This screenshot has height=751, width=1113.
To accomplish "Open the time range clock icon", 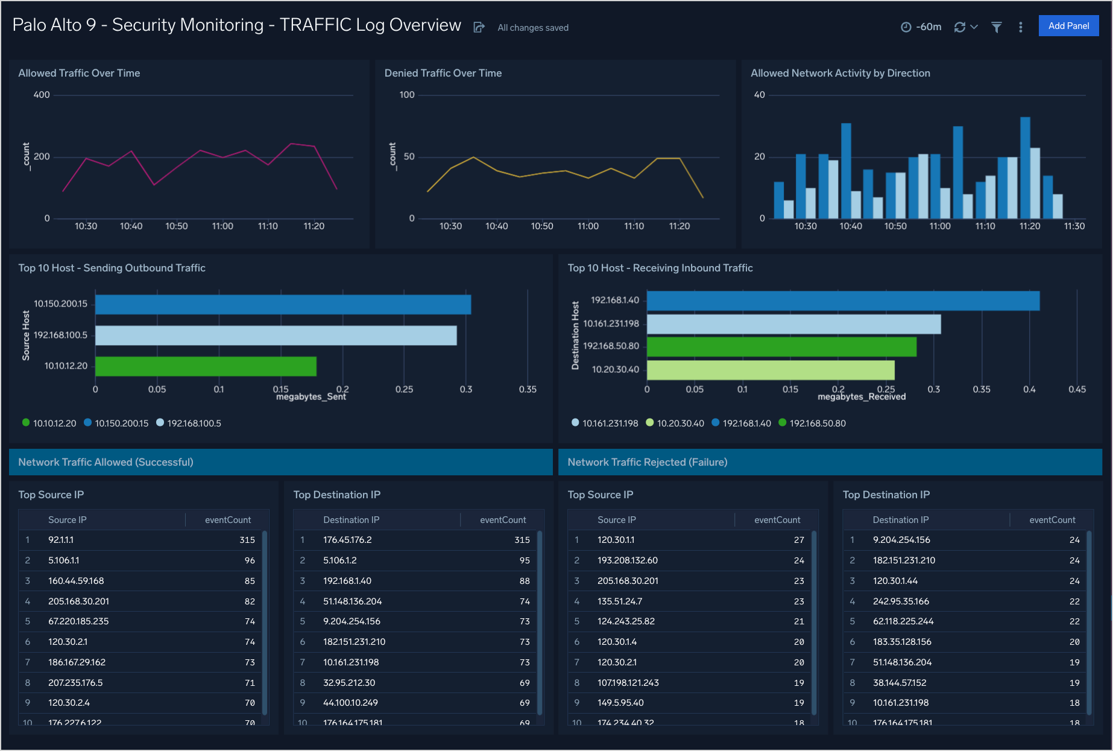I will click(x=907, y=27).
